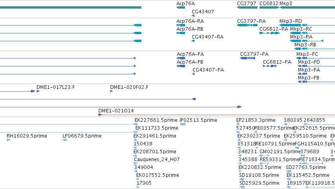This screenshot has width=335, height=189.
Task: Click the RH16029.5prime EST label
Action: (27, 136)
